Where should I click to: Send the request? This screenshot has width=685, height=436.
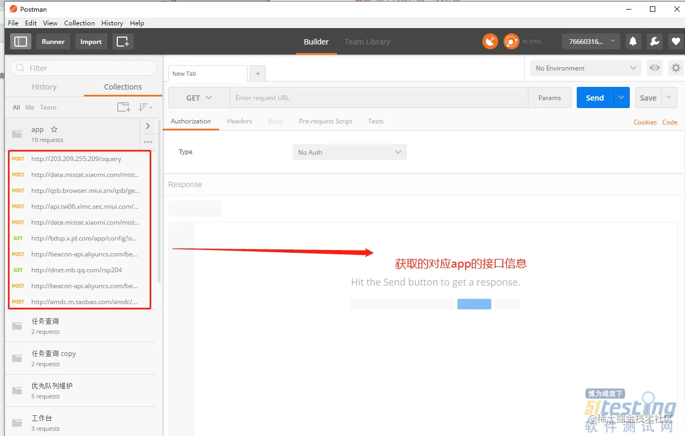[x=595, y=97]
